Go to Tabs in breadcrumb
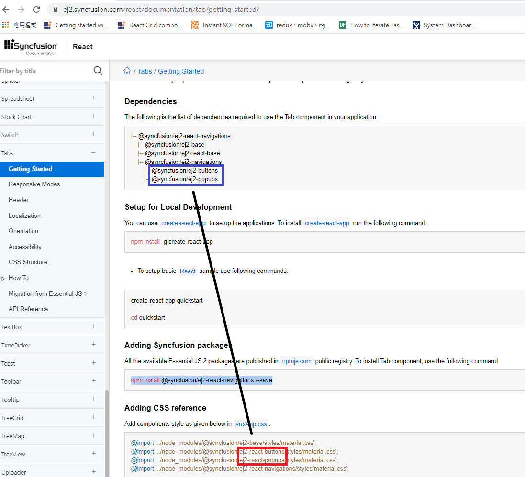The height and width of the screenshot is (477, 525). 145,71
